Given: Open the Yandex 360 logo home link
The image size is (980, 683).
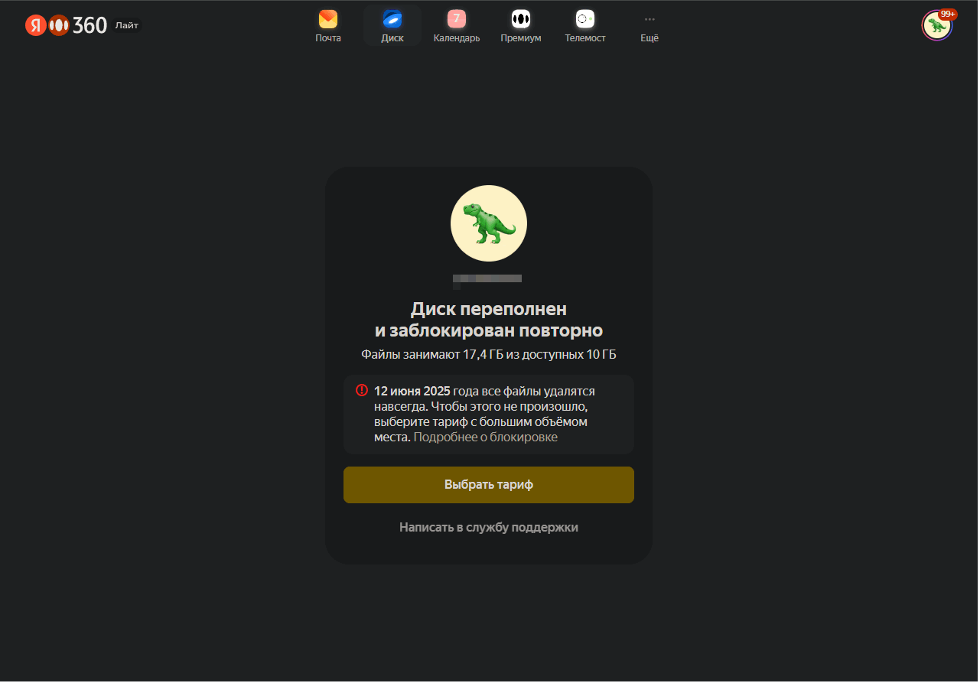Looking at the screenshot, I should [x=66, y=25].
